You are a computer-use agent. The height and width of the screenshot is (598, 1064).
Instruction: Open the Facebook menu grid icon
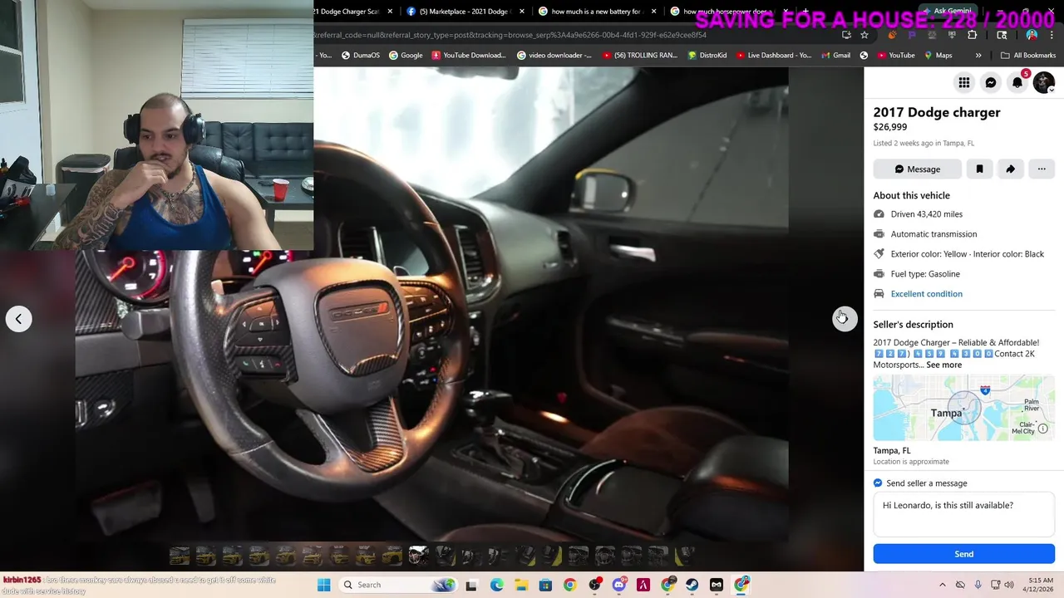tap(963, 82)
